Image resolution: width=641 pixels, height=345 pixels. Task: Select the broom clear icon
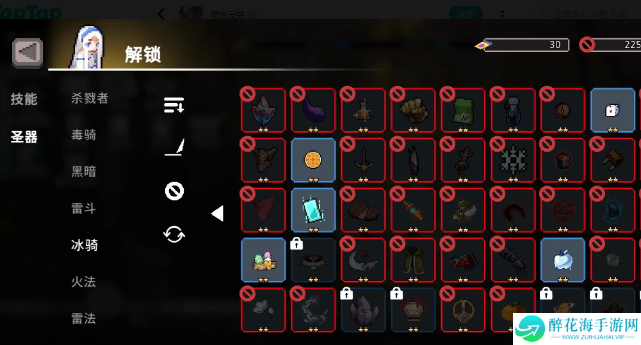point(175,147)
